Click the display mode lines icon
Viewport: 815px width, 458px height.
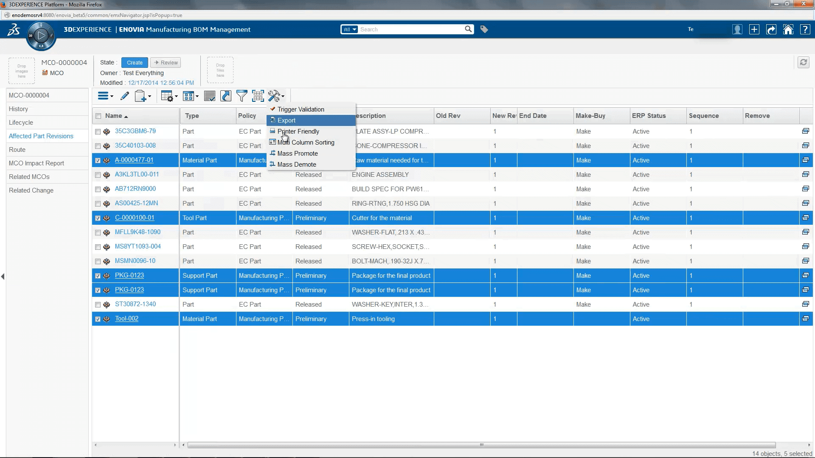coord(210,96)
